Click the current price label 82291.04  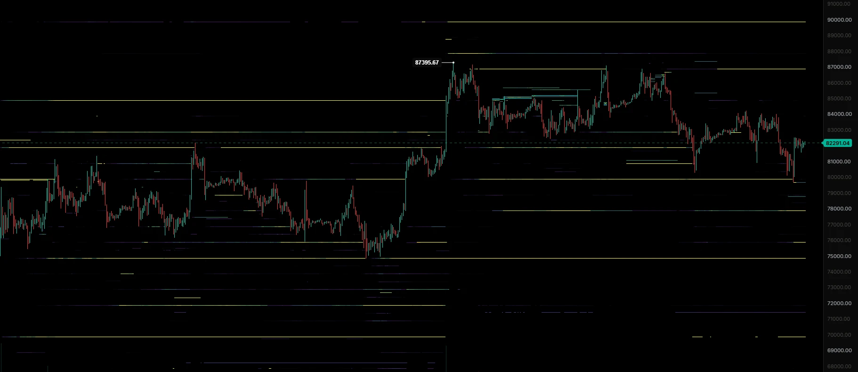pos(838,143)
